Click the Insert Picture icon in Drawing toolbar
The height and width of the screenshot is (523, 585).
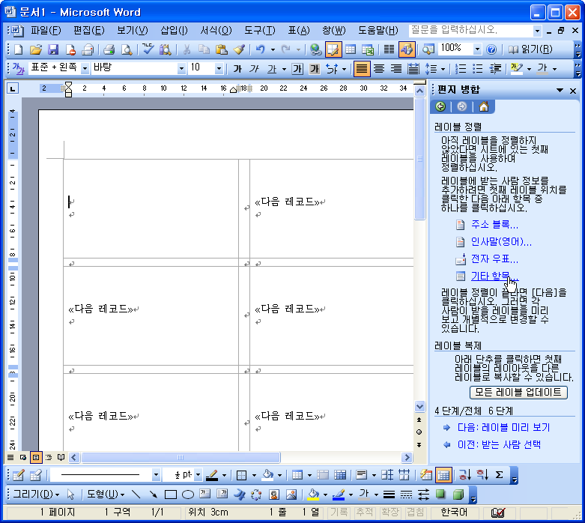(291, 495)
